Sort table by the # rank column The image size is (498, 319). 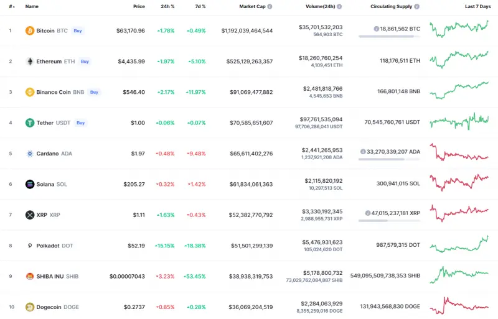(12, 6)
